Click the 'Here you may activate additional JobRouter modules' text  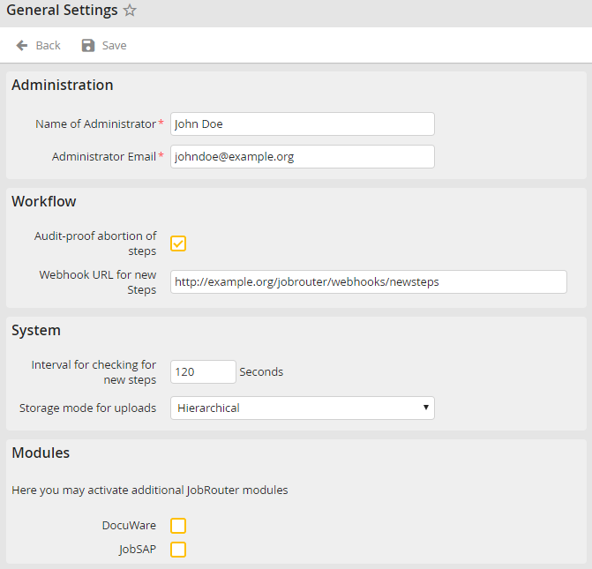(150, 490)
